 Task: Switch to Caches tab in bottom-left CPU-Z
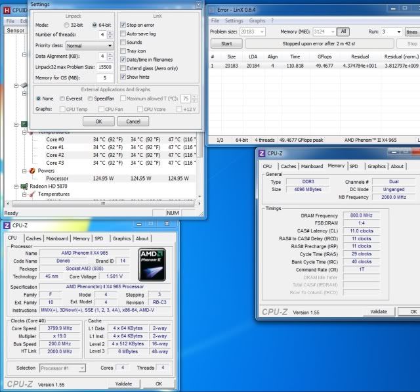[x=33, y=238]
